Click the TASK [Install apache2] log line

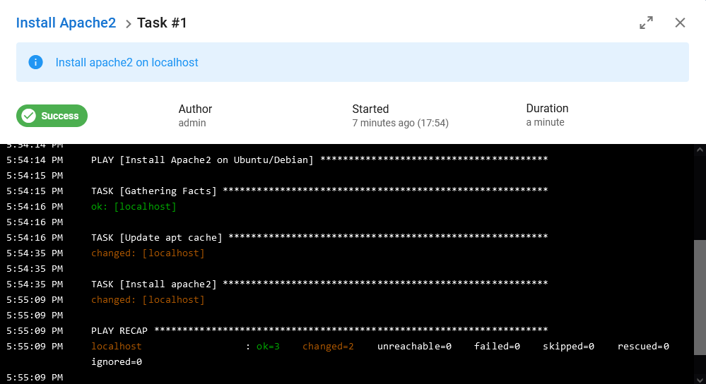click(319, 284)
